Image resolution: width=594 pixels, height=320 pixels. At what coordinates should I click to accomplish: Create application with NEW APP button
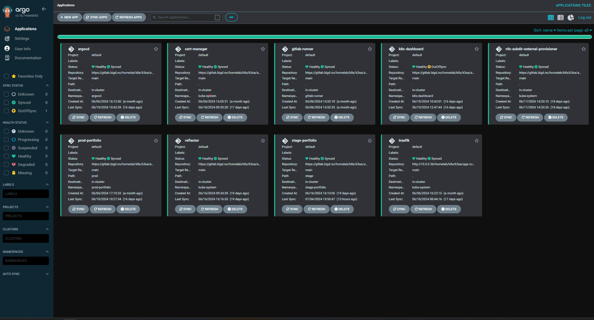(69, 17)
